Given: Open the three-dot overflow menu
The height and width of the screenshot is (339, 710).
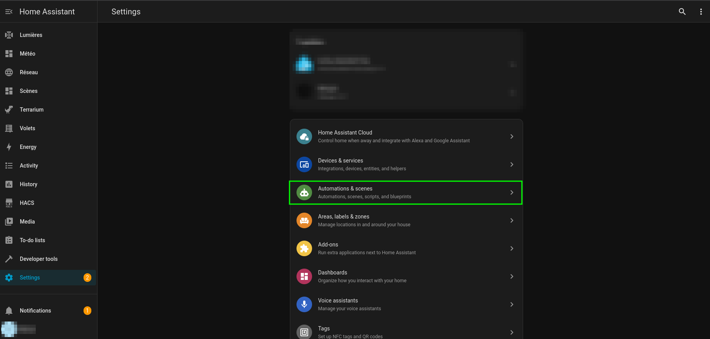Looking at the screenshot, I should 701,12.
